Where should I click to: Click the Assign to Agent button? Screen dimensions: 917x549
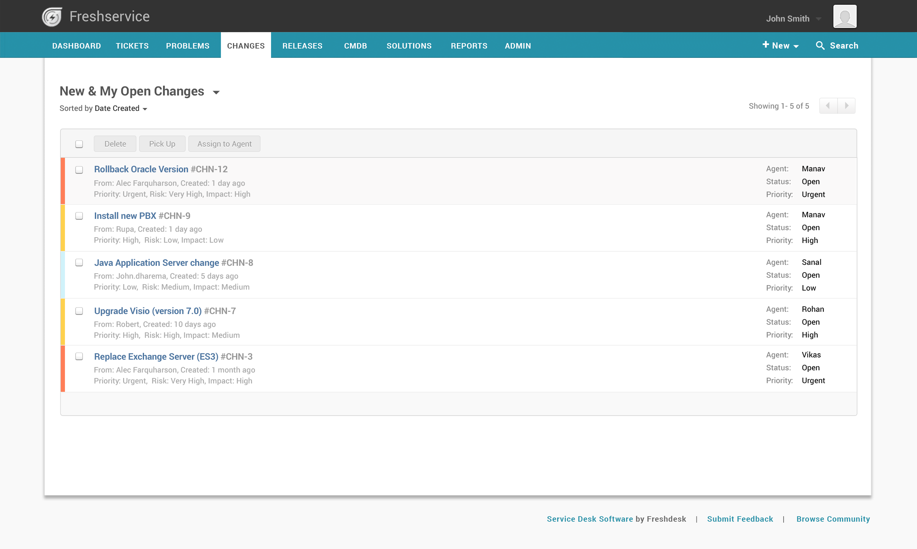tap(224, 144)
